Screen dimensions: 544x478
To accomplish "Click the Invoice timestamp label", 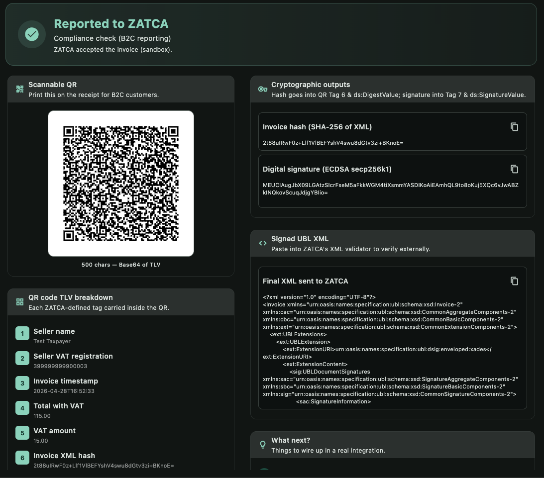I will (x=66, y=382).
